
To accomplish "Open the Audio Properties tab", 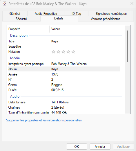I will coord(46,14).
